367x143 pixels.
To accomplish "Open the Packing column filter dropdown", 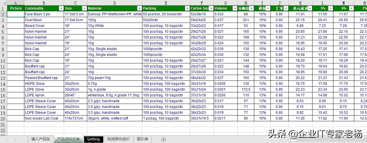I will 187,8.
